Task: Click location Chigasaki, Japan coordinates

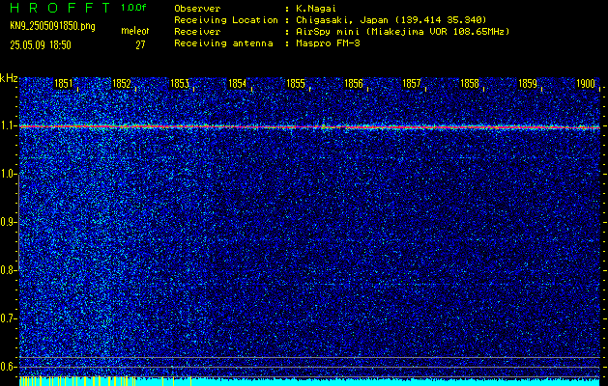Action: (x=391, y=20)
